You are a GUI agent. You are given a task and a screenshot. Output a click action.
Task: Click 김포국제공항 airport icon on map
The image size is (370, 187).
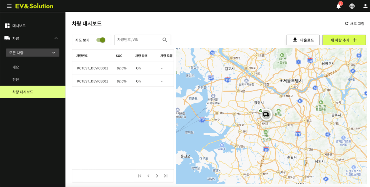click(x=246, y=80)
